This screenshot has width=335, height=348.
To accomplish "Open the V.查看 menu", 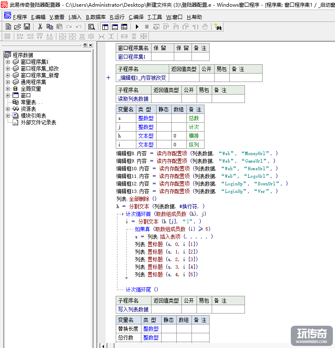I will click(57, 17).
